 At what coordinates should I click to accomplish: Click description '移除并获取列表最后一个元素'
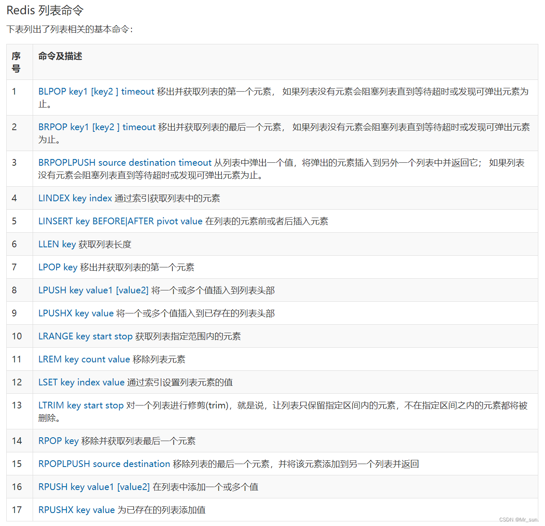(139, 441)
